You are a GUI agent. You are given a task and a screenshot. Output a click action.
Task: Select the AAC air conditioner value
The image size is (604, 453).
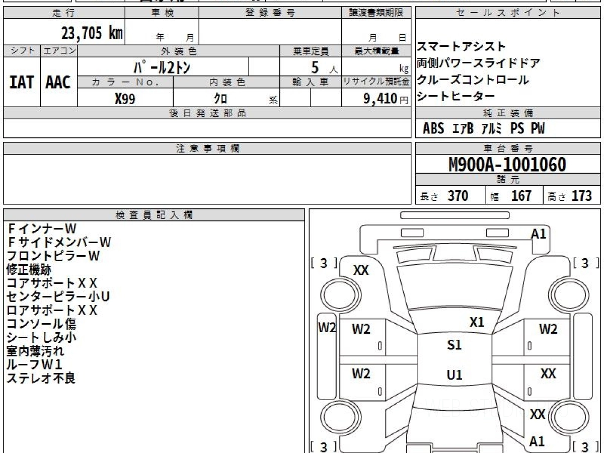click(58, 82)
